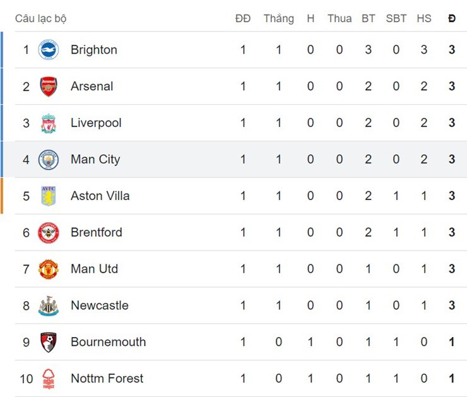Click the Brentford club crest icon
This screenshot has width=467, height=397.
49,233
